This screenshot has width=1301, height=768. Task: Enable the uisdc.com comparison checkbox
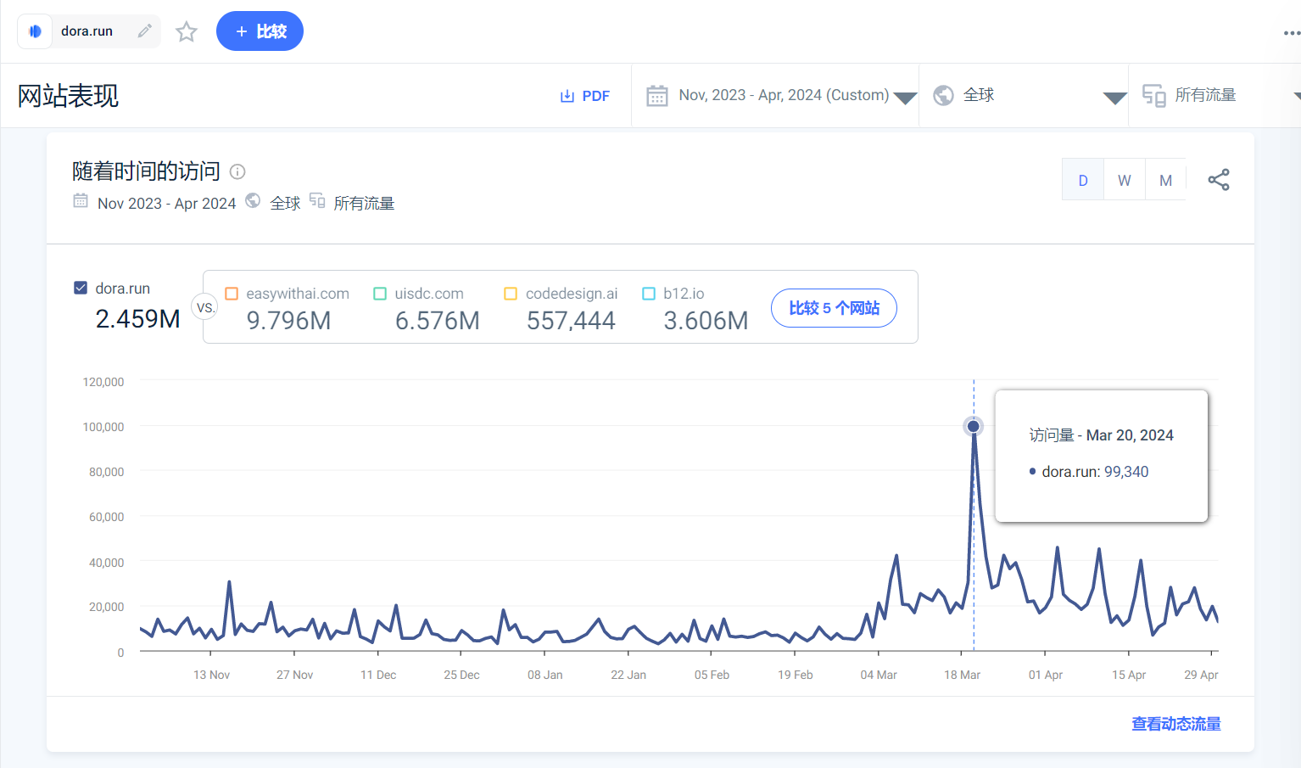click(380, 294)
